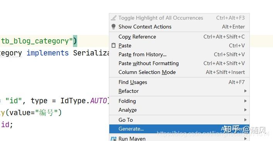Viewport: 273px width, 141px height.
Task: Expand the Folding submenu arrow
Action: pyautogui.click(x=245, y=101)
